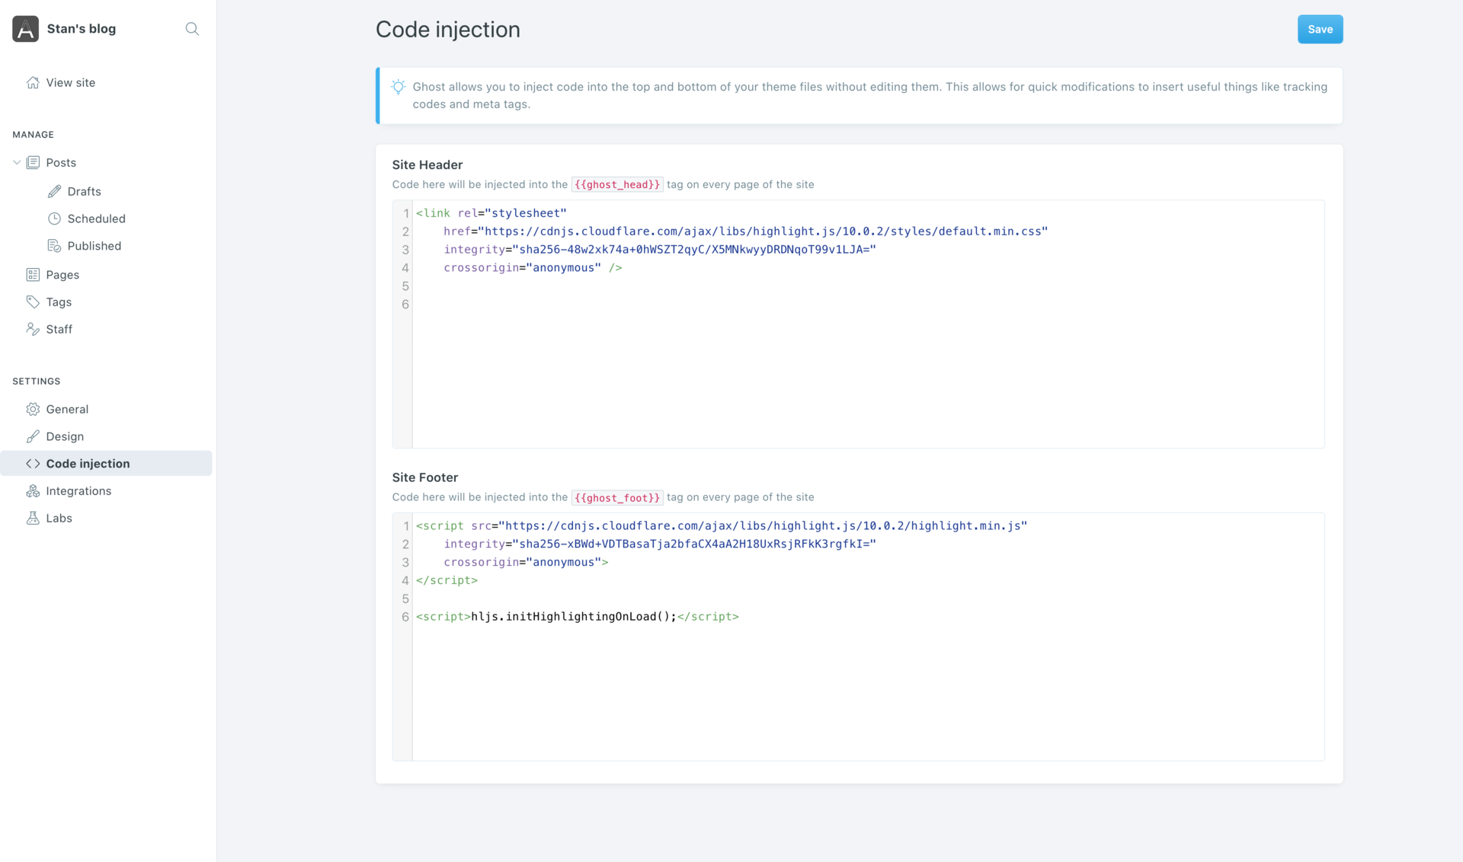Image resolution: width=1463 pixels, height=862 pixels.
Task: Click the Posts icon in sidebar
Action: [34, 162]
